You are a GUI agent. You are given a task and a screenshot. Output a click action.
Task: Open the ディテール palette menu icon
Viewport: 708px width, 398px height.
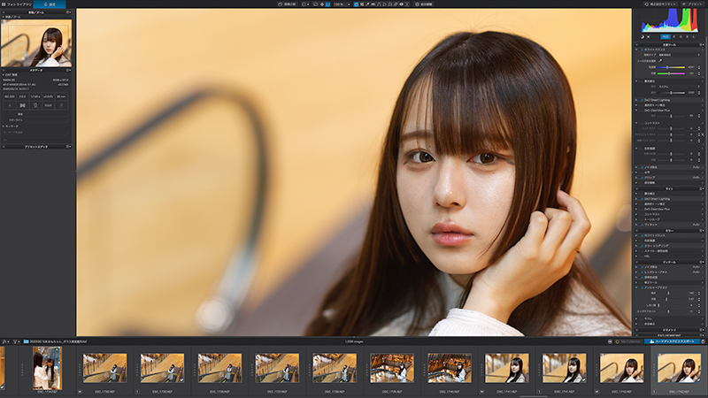(702, 262)
